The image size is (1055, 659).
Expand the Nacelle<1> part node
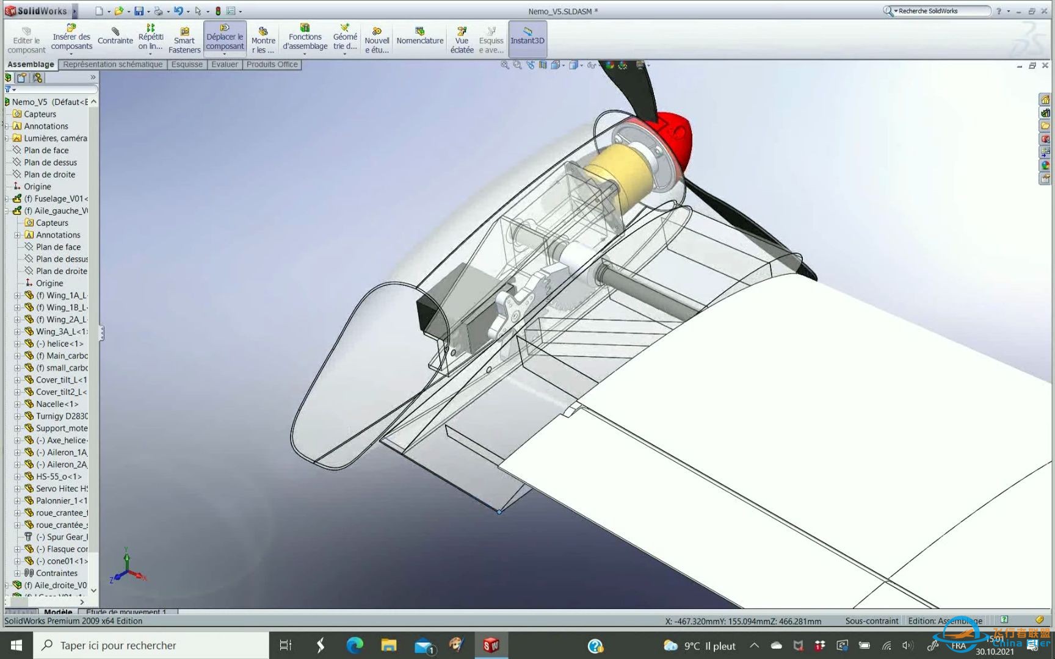point(17,404)
